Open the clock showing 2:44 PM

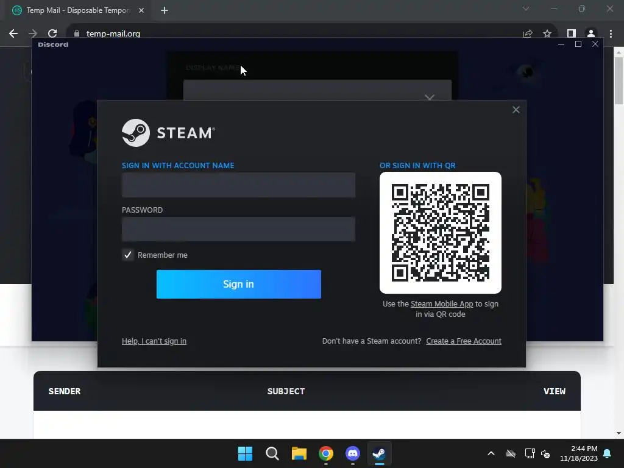click(579, 453)
